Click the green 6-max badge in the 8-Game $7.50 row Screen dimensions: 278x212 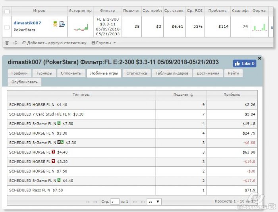coord(59,123)
